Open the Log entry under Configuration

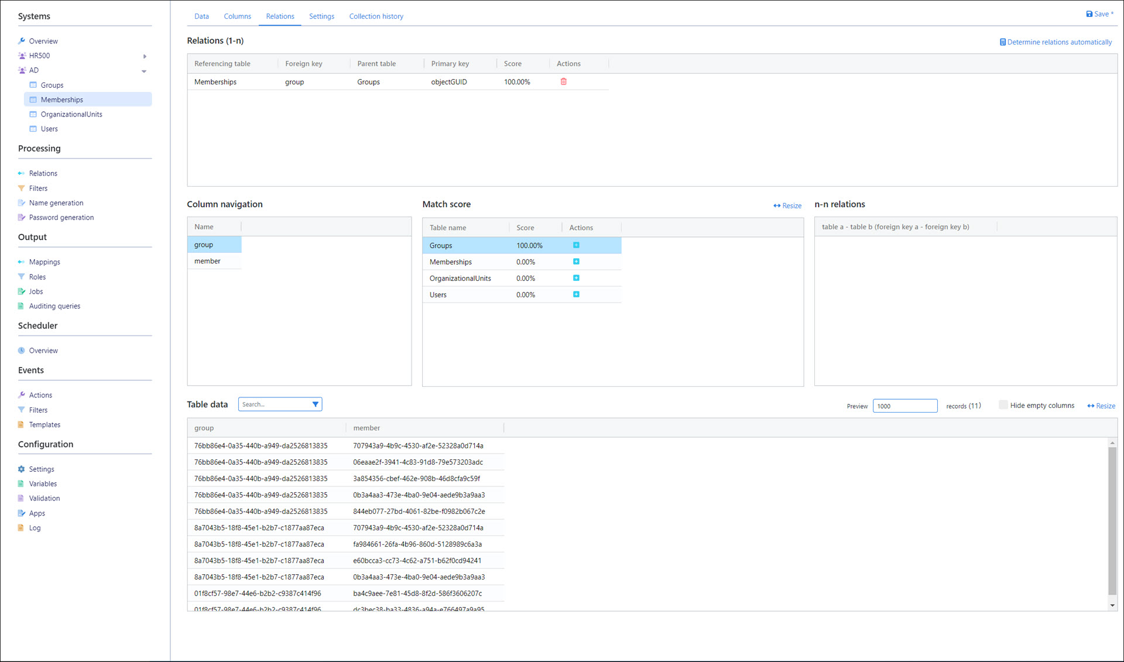coord(35,528)
